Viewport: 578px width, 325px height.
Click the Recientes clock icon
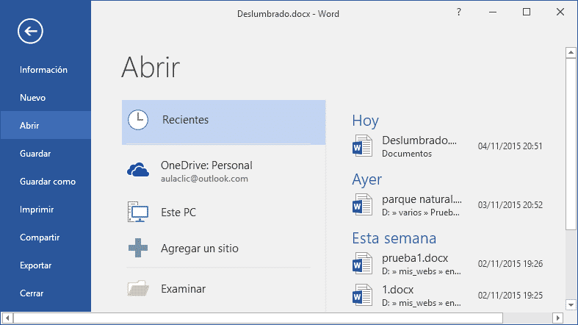point(138,120)
